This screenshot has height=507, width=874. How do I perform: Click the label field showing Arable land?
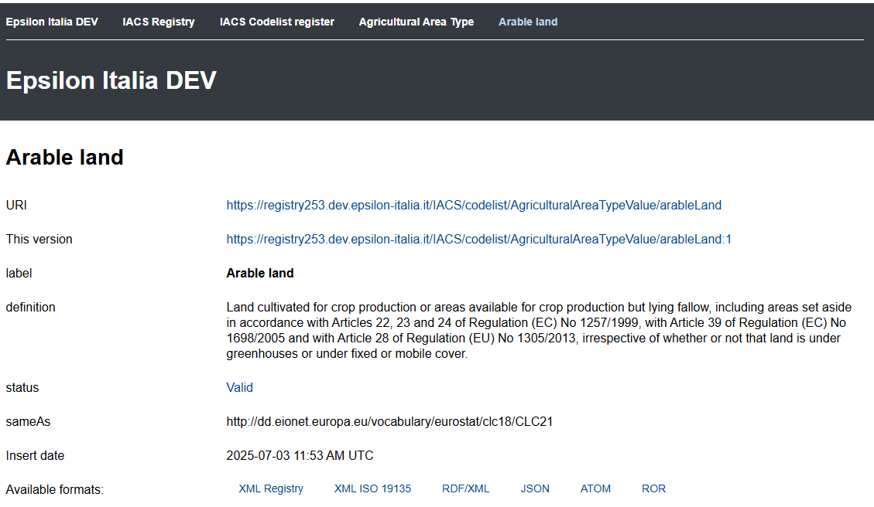tap(259, 273)
